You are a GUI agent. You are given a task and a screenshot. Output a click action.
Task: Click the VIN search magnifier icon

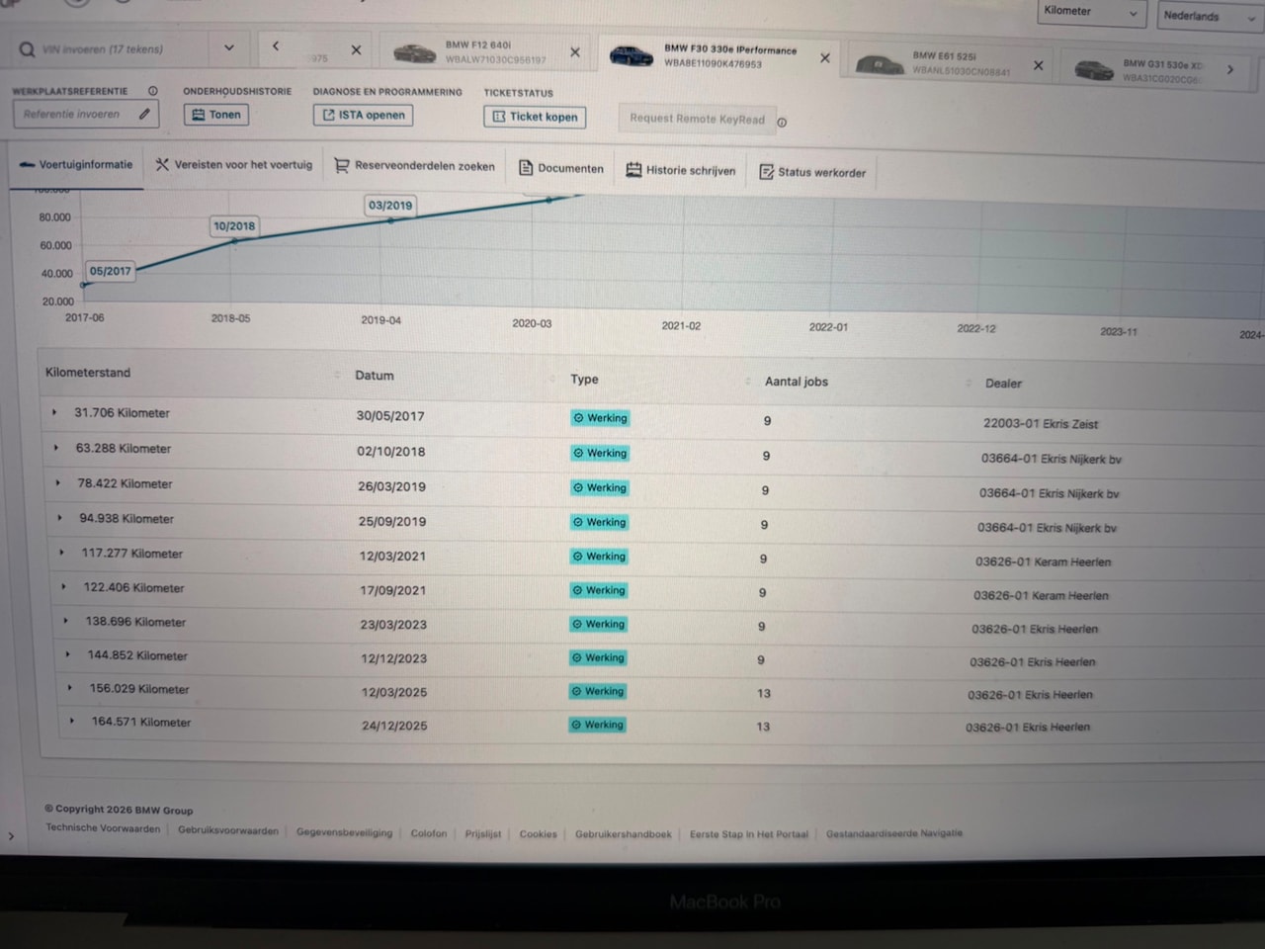point(27,49)
